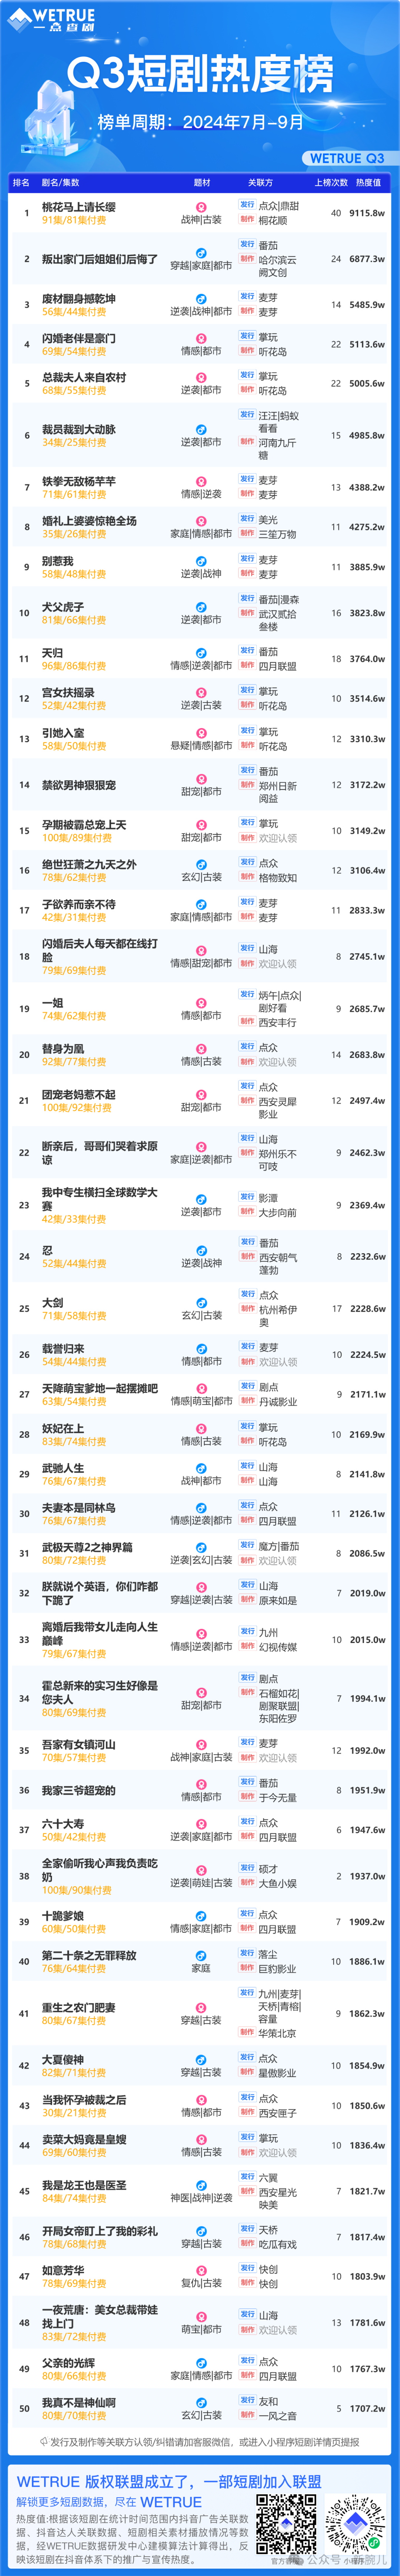Click the 发行 tag in the 别惹我 row
The height and width of the screenshot is (2576, 400).
tap(246, 559)
